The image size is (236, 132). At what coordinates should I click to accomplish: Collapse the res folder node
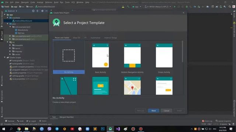(7, 42)
